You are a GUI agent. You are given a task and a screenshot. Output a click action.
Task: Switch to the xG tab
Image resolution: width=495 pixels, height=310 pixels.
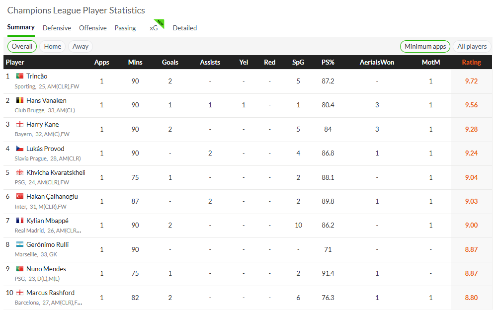[x=154, y=28]
